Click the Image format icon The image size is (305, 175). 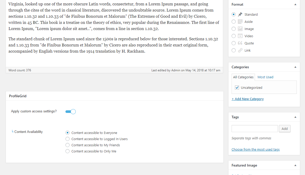point(240,29)
